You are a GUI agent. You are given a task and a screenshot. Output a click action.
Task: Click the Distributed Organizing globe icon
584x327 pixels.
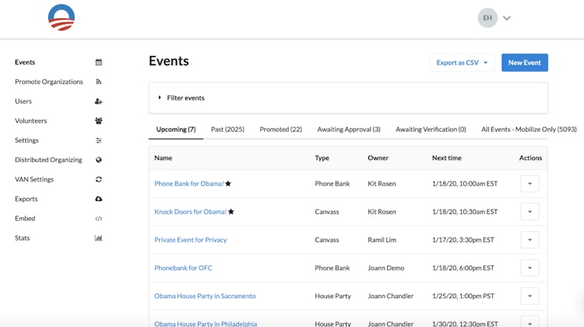point(99,160)
